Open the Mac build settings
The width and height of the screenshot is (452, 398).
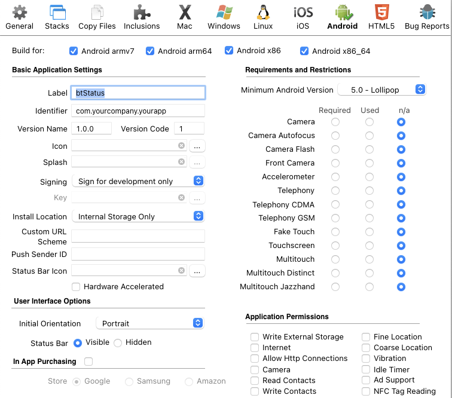tap(185, 17)
